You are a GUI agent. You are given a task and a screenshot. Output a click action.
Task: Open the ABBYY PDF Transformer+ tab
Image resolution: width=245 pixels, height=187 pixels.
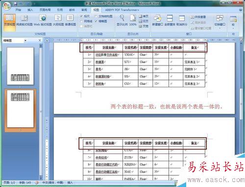tap(122, 10)
